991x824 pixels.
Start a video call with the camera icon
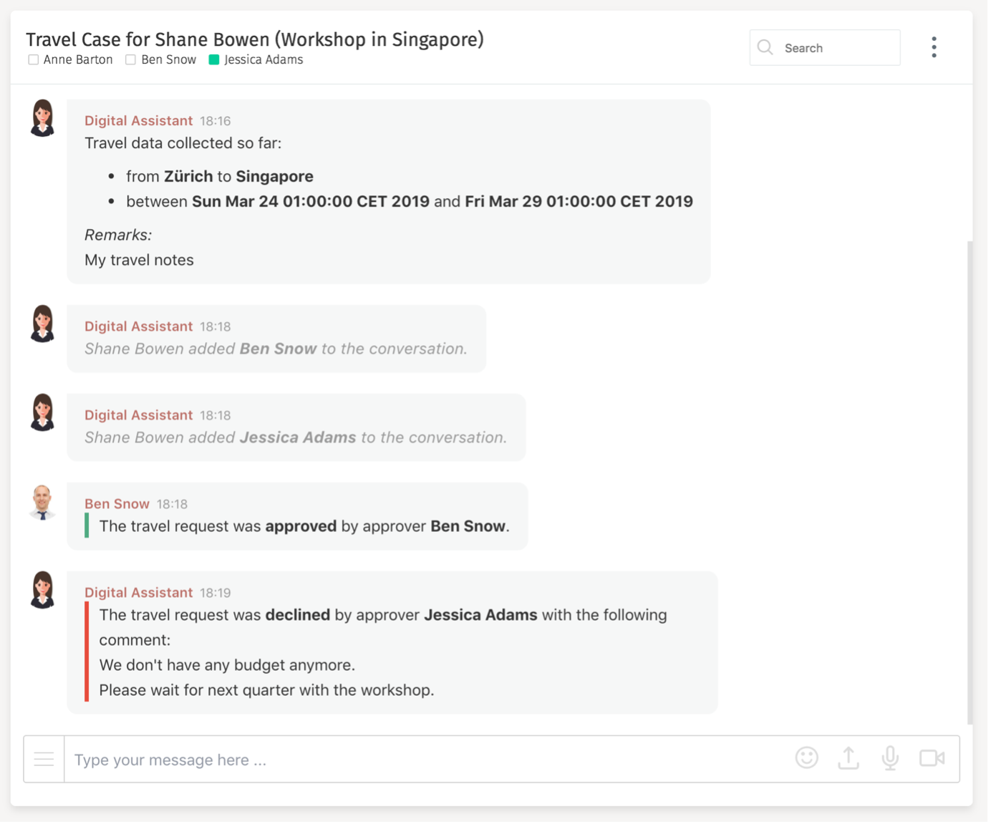click(932, 759)
